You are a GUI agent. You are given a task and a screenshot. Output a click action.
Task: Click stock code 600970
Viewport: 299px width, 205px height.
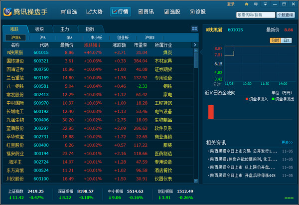coord(41,103)
